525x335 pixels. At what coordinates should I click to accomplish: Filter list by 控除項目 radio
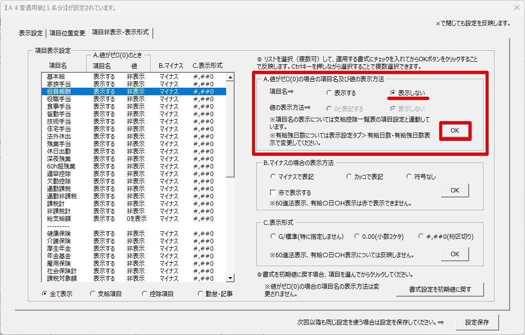tap(145, 294)
